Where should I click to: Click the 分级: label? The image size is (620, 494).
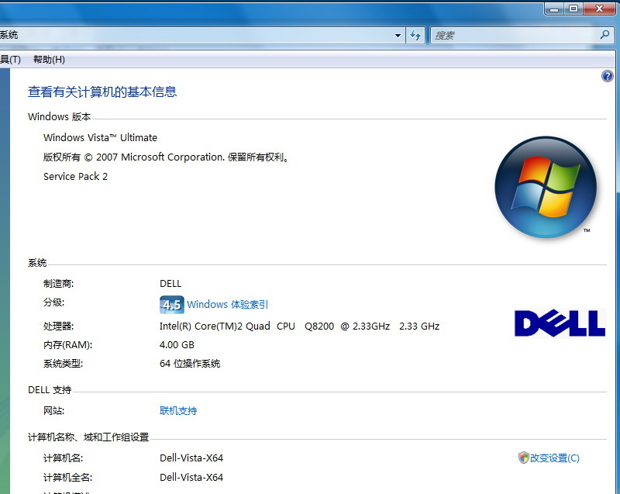(x=53, y=302)
